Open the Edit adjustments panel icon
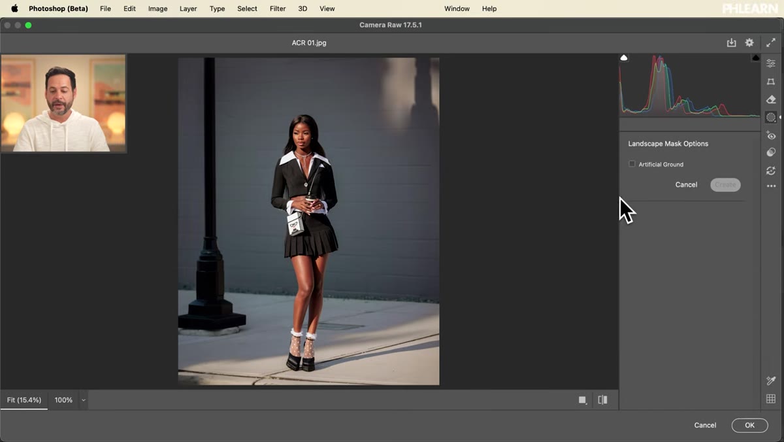The width and height of the screenshot is (784, 442). coord(771,63)
